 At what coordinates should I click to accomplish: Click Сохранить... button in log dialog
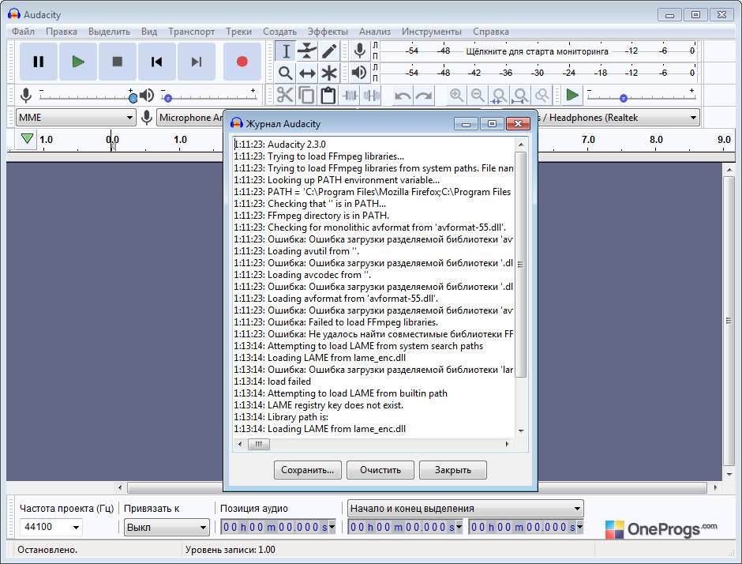point(308,470)
